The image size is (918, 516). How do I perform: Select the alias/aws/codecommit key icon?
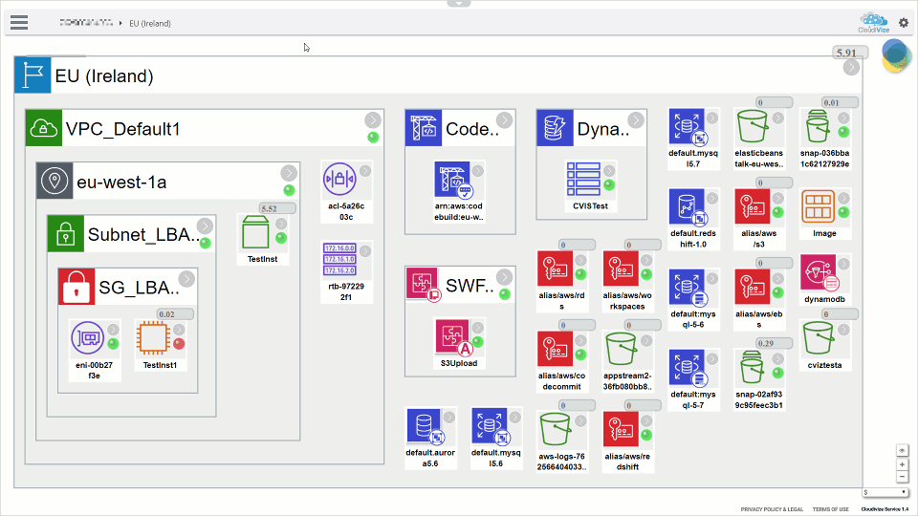(555, 350)
